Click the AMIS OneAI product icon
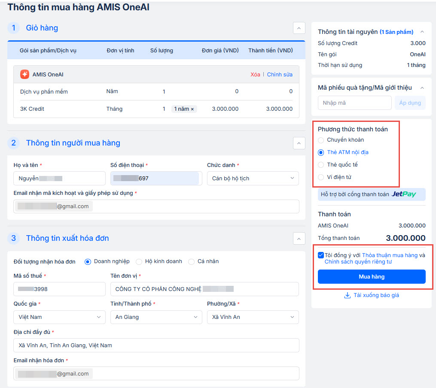 tap(24, 74)
